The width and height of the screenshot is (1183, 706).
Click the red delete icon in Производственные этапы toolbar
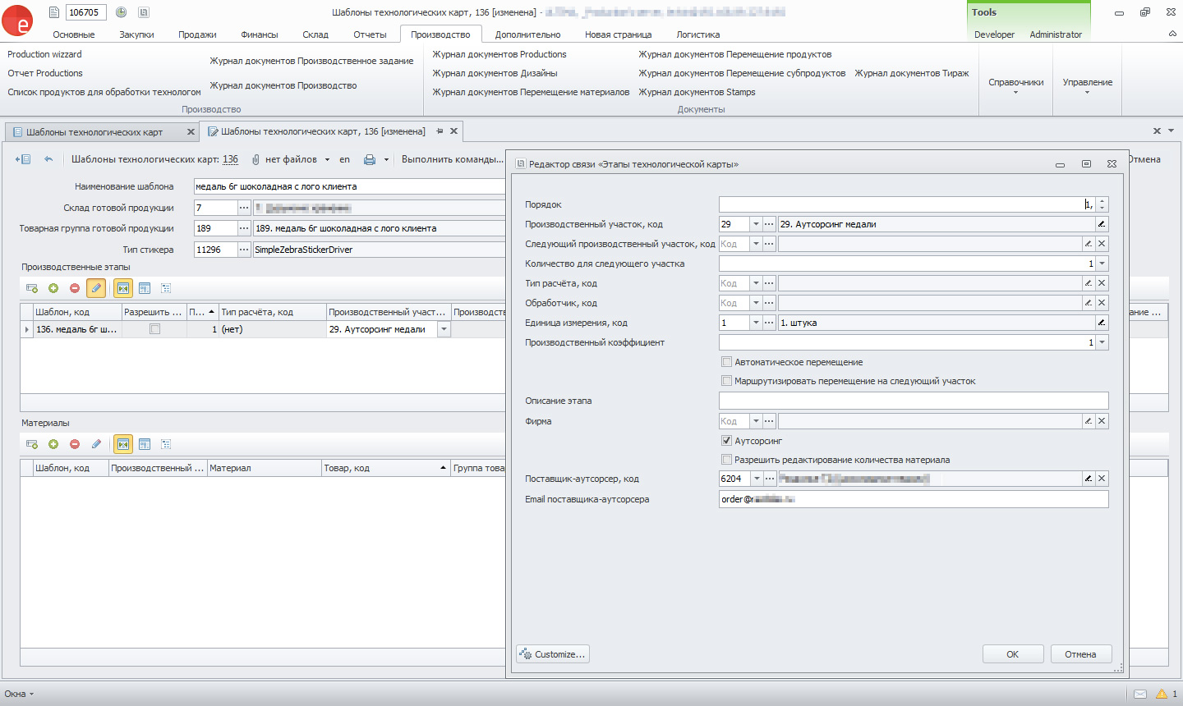tap(75, 288)
